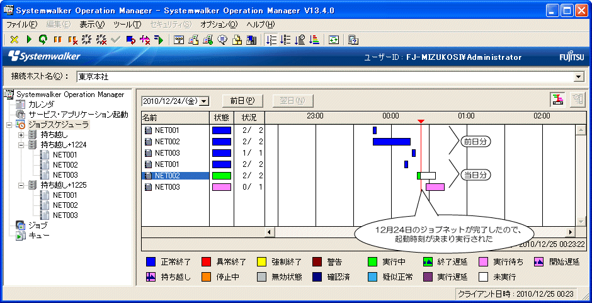592x303 pixels.
Task: Click the yellow X force-end toolbar icon
Action: tap(14, 40)
